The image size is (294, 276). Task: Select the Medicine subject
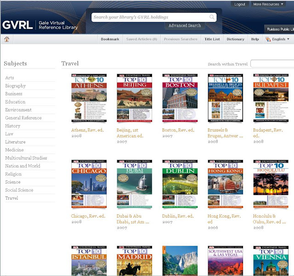pos(14,150)
